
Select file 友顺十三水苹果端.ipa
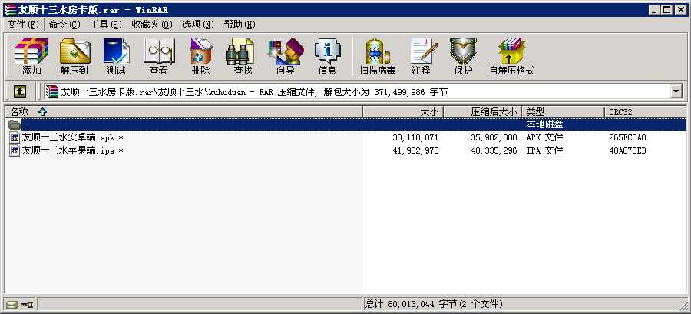72,150
